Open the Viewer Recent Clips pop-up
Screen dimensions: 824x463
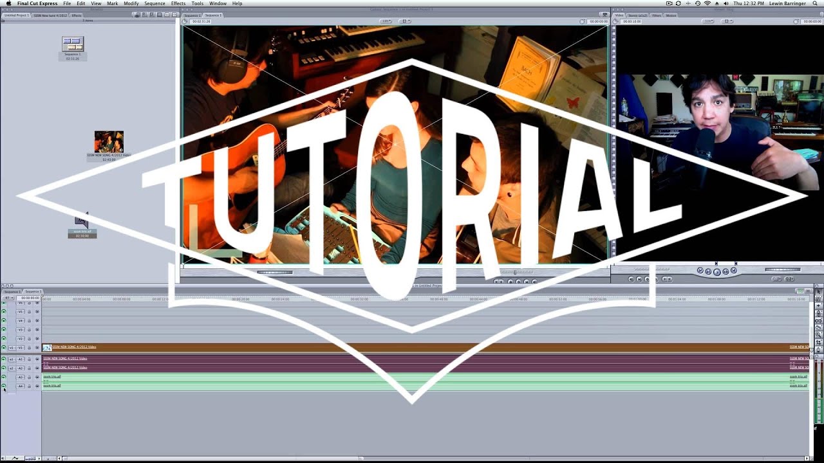pos(776,279)
